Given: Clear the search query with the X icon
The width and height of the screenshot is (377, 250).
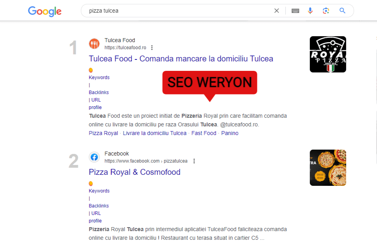Looking at the screenshot, I should [x=276, y=11].
